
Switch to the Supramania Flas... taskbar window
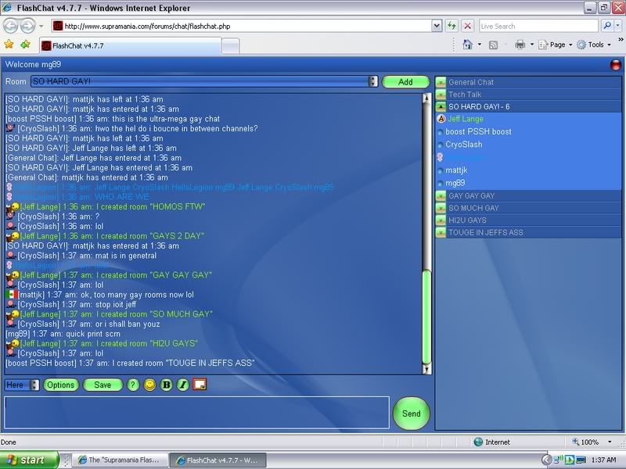[121, 460]
